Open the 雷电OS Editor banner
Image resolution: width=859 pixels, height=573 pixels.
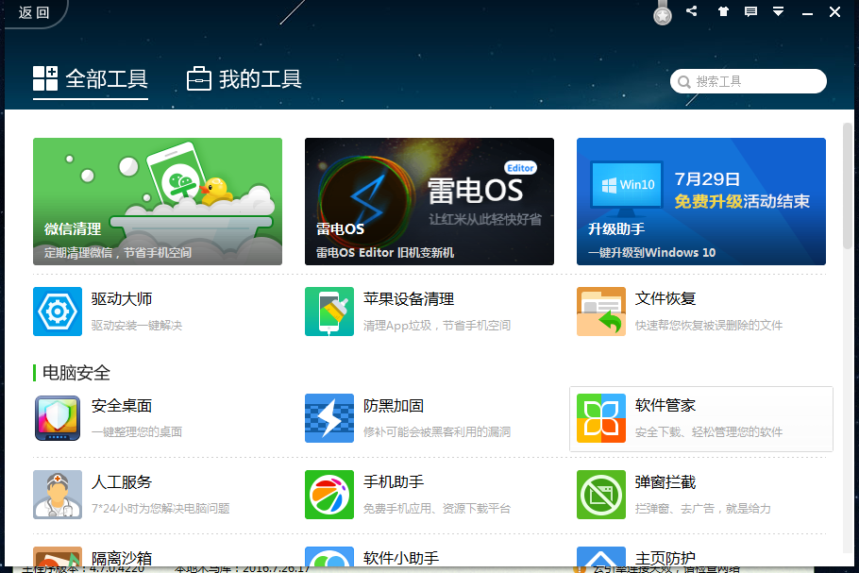point(429,202)
